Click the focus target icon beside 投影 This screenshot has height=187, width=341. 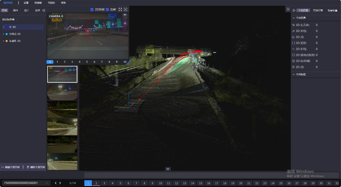[x=125, y=9]
